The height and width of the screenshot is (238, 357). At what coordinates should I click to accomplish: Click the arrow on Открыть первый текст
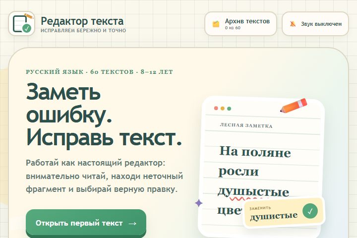pyautogui.click(x=132, y=224)
